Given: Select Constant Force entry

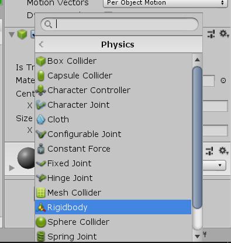Looking at the screenshot, I should coord(113,149).
